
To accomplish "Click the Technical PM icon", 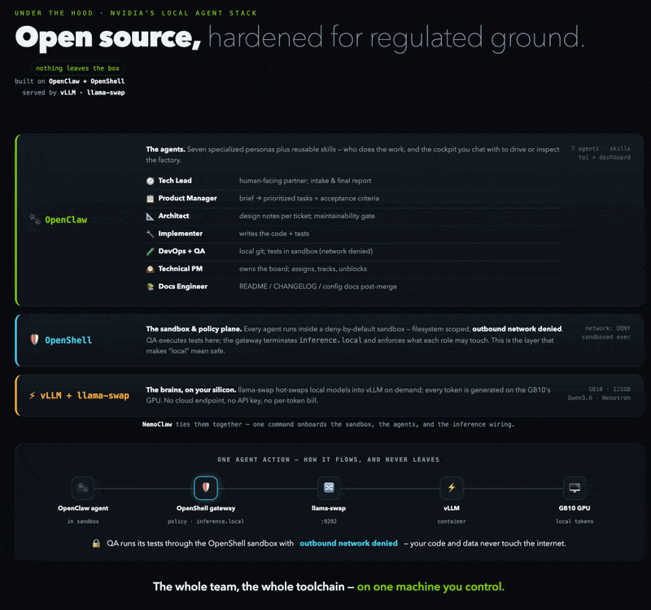I will tap(151, 269).
